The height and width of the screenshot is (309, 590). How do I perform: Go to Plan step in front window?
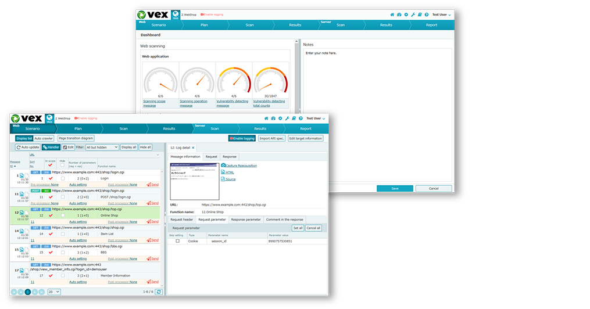tap(78, 128)
